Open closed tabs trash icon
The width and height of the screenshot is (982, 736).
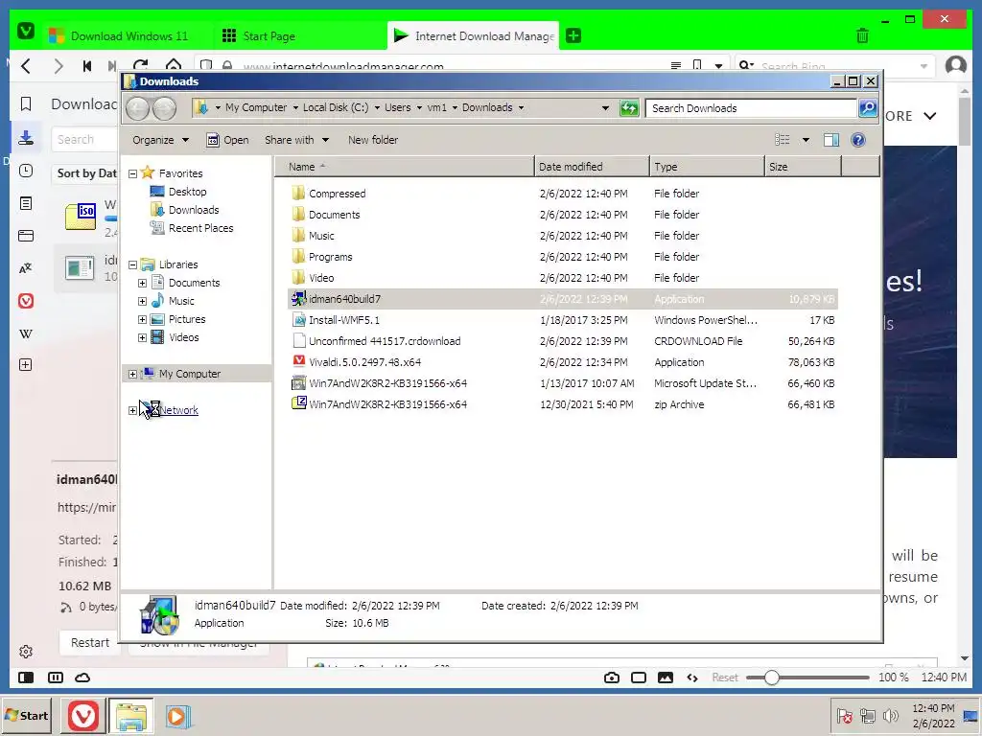coord(862,35)
